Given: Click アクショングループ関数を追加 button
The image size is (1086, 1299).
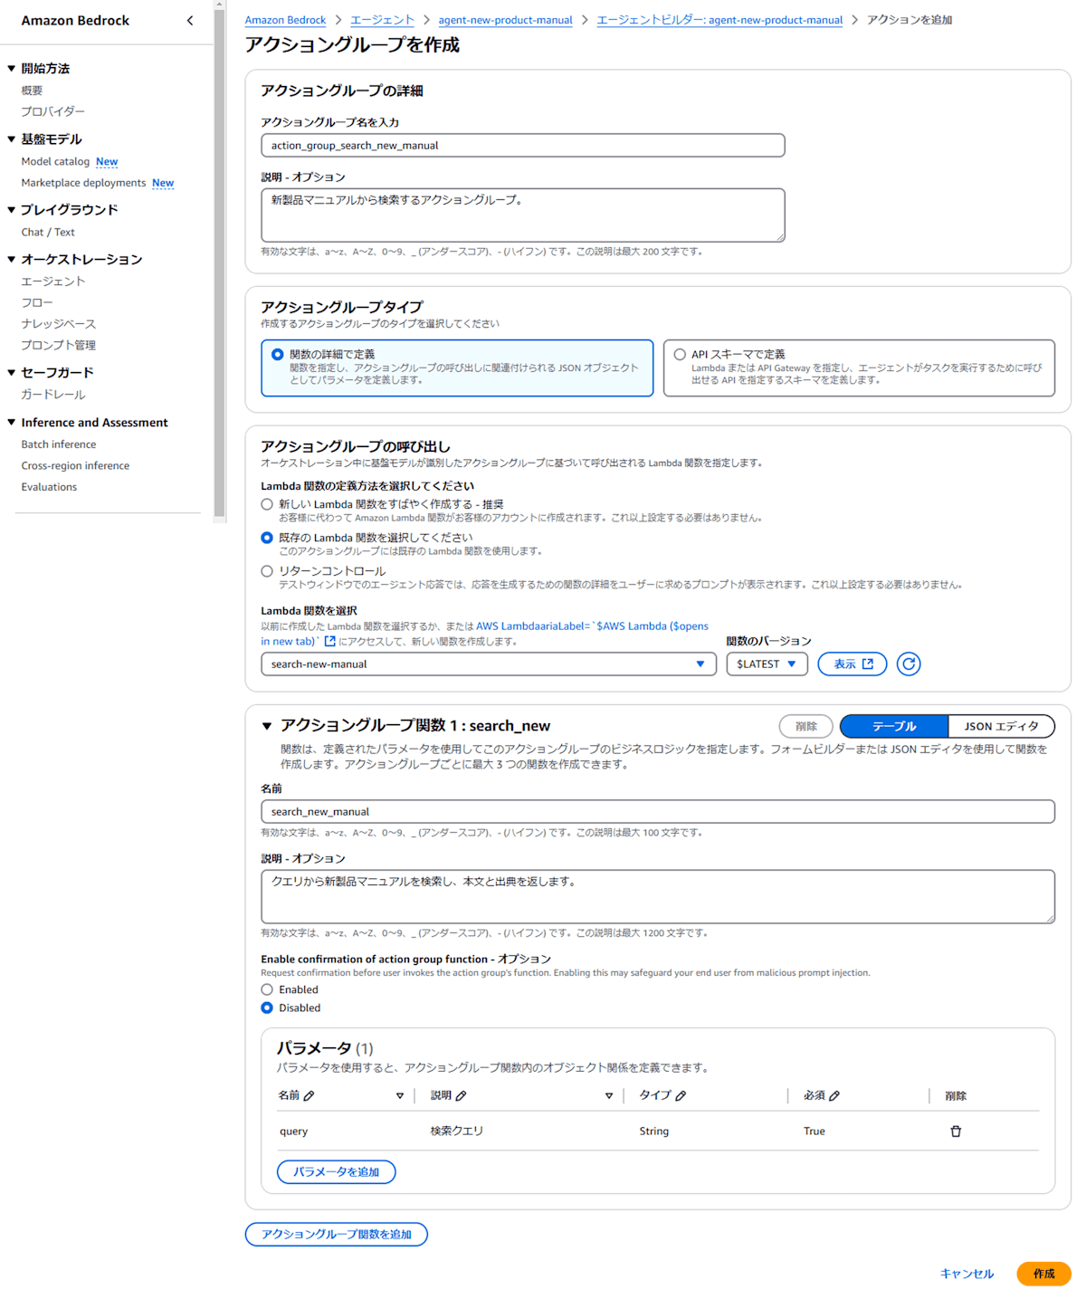Looking at the screenshot, I should pyautogui.click(x=336, y=1234).
